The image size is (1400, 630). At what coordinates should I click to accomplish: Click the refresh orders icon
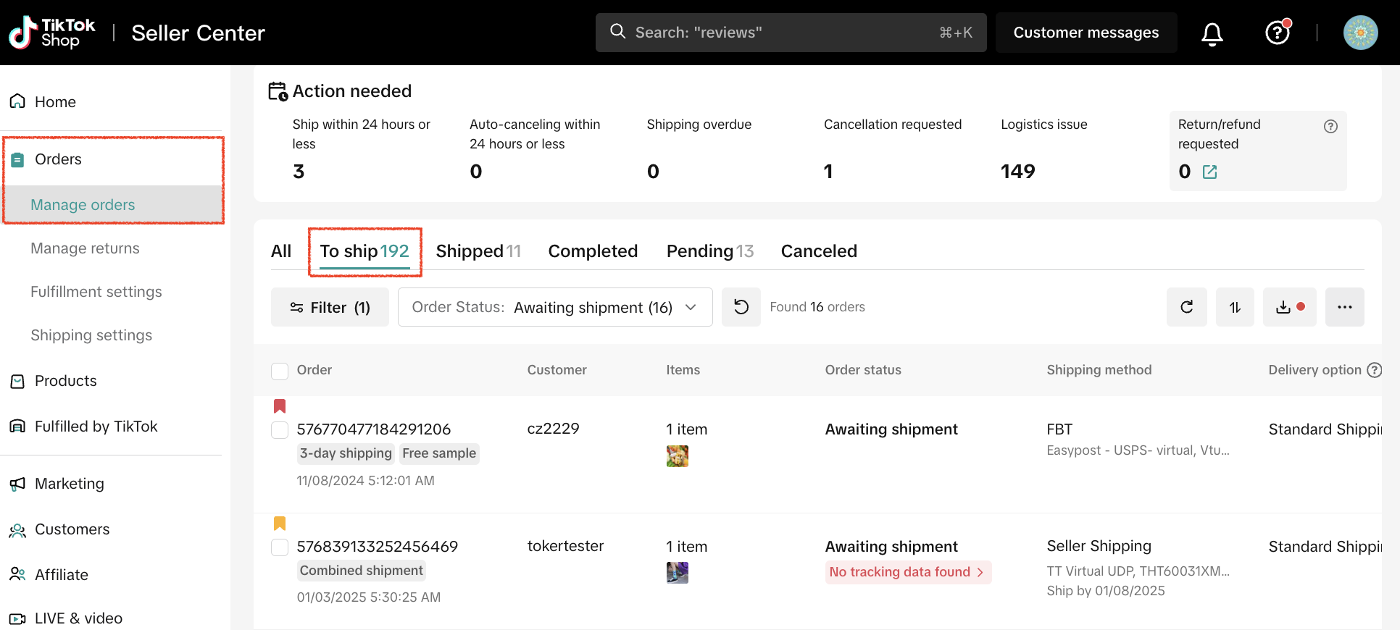click(1186, 307)
